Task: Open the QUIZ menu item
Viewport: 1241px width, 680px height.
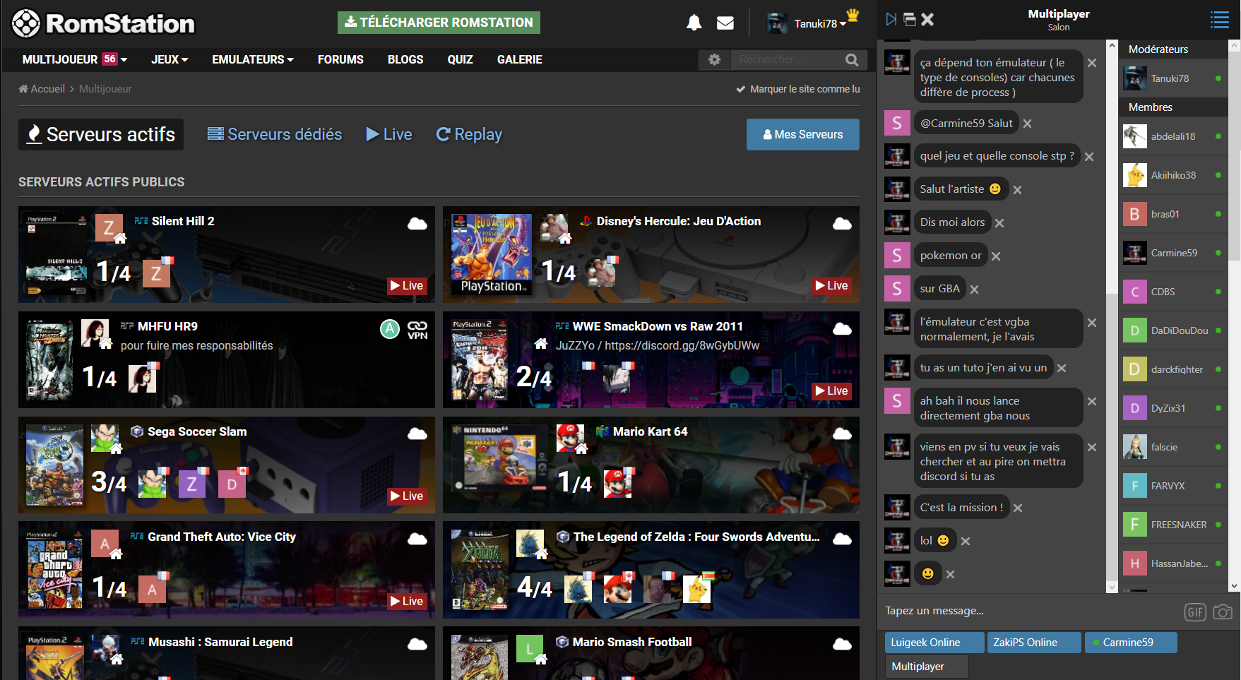Action: [460, 60]
